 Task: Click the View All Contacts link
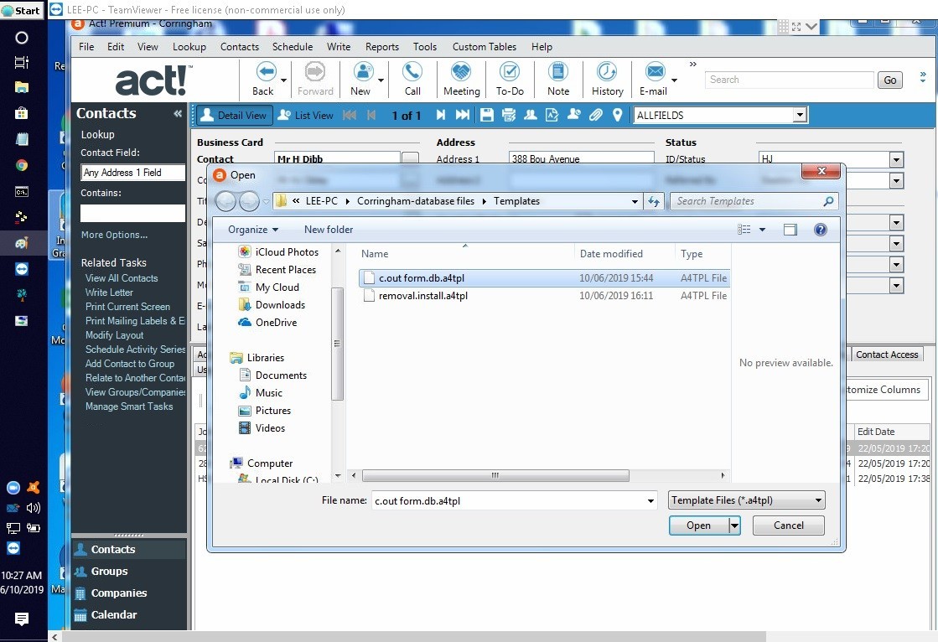[122, 278]
